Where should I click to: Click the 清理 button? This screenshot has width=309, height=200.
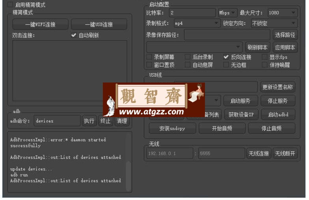point(122,121)
